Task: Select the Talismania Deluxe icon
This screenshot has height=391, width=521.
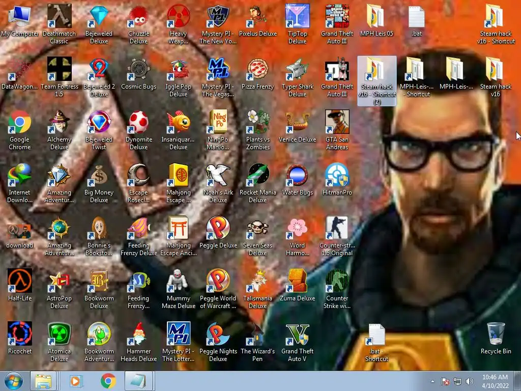Action: [258, 281]
